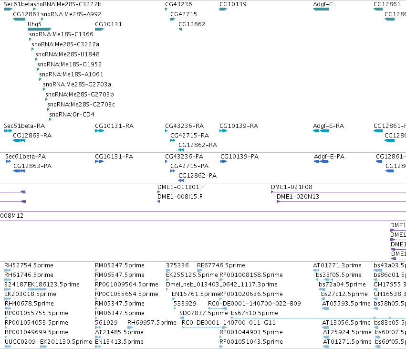Select snoRNA:Me28S-A992 label

pyautogui.click(x=71, y=14)
